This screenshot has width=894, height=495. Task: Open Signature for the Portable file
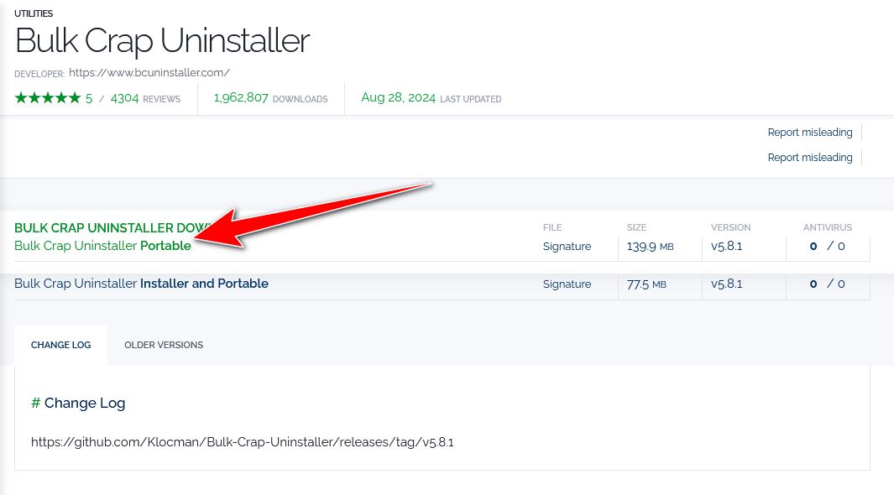pyautogui.click(x=567, y=247)
